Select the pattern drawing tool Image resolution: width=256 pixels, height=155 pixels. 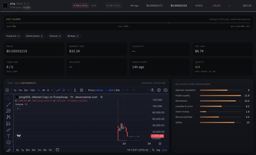(x=9, y=117)
